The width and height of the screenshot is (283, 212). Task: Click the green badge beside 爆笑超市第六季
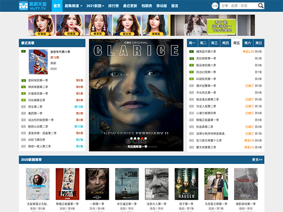(191, 52)
